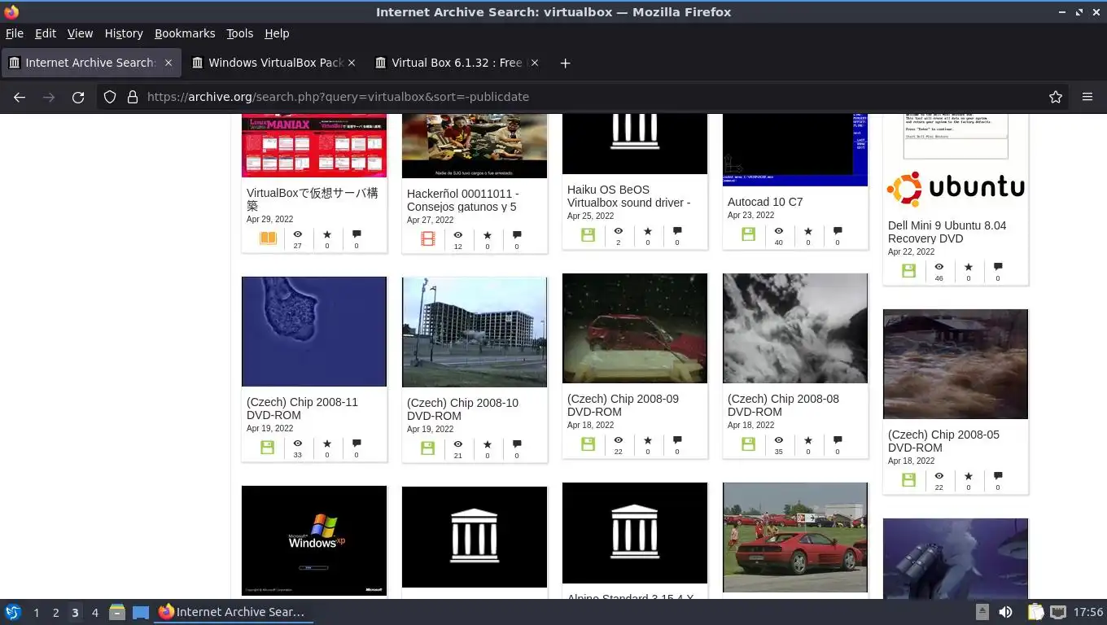Viewport: 1107px width, 625px height.
Task: Click the Firefox back arrow button
Action: pos(20,97)
